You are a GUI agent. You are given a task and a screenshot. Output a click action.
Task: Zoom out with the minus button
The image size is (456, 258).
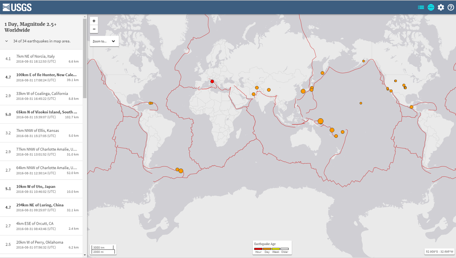(94, 29)
